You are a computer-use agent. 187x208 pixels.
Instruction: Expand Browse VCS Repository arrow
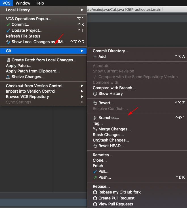tap(82, 97)
